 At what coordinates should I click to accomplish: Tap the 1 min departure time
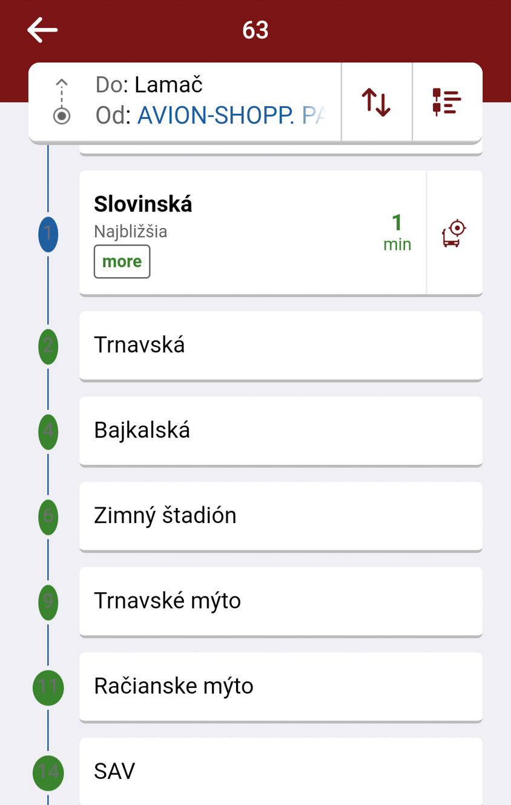(397, 232)
